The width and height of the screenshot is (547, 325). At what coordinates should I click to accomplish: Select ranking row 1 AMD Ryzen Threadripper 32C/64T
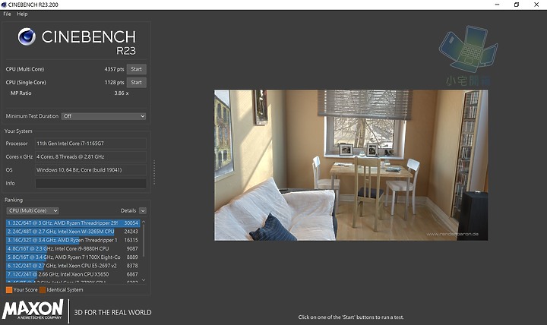(73, 222)
